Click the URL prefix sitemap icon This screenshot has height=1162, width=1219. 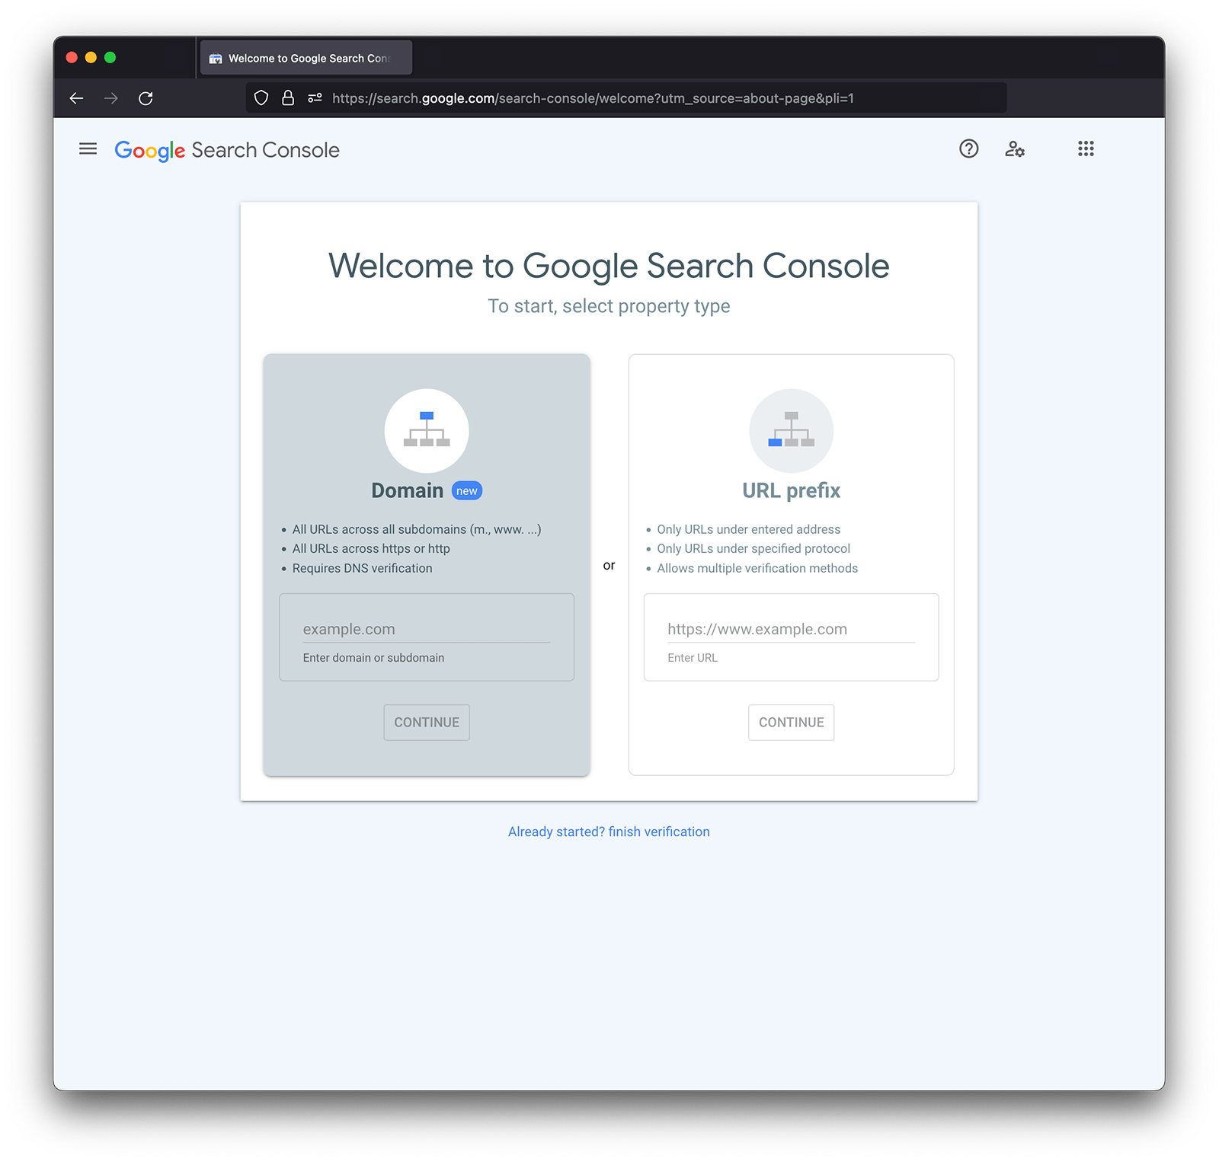(x=792, y=431)
